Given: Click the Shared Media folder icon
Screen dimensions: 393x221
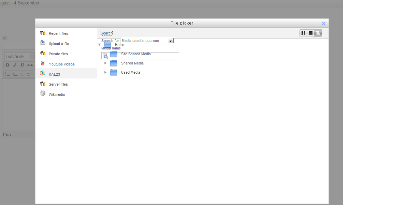Looking at the screenshot, I should pyautogui.click(x=114, y=63).
